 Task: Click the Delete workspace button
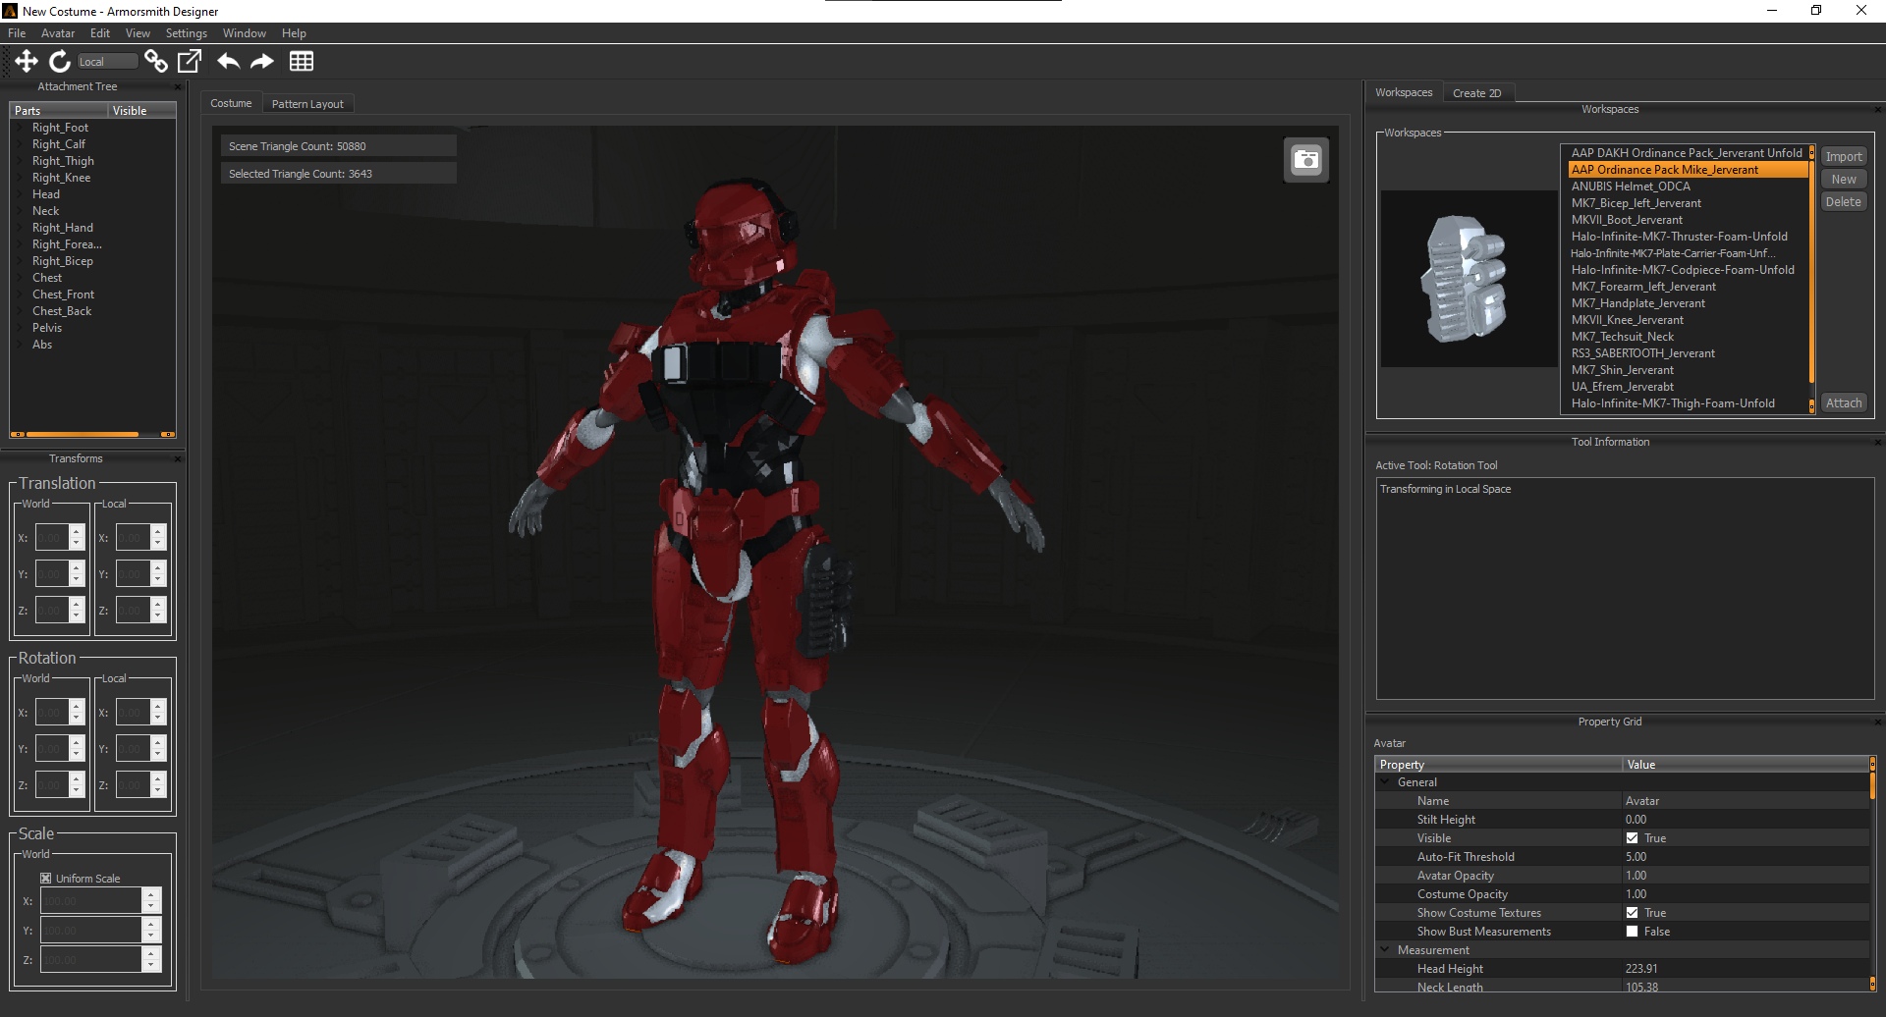pyautogui.click(x=1844, y=202)
